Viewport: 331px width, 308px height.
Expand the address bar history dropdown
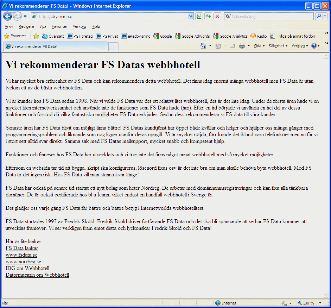[x=191, y=17]
